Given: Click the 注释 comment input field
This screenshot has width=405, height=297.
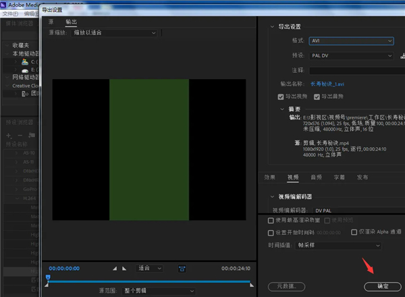Looking at the screenshot, I should point(351,70).
